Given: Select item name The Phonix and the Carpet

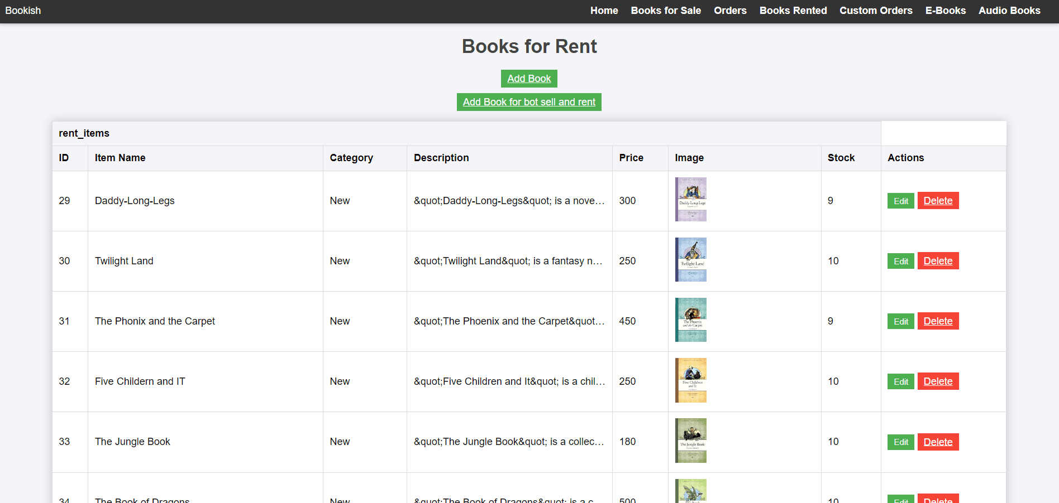Looking at the screenshot, I should pyautogui.click(x=155, y=321).
